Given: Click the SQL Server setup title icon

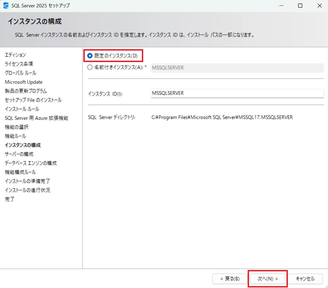Looking at the screenshot, I should (x=6, y=5).
